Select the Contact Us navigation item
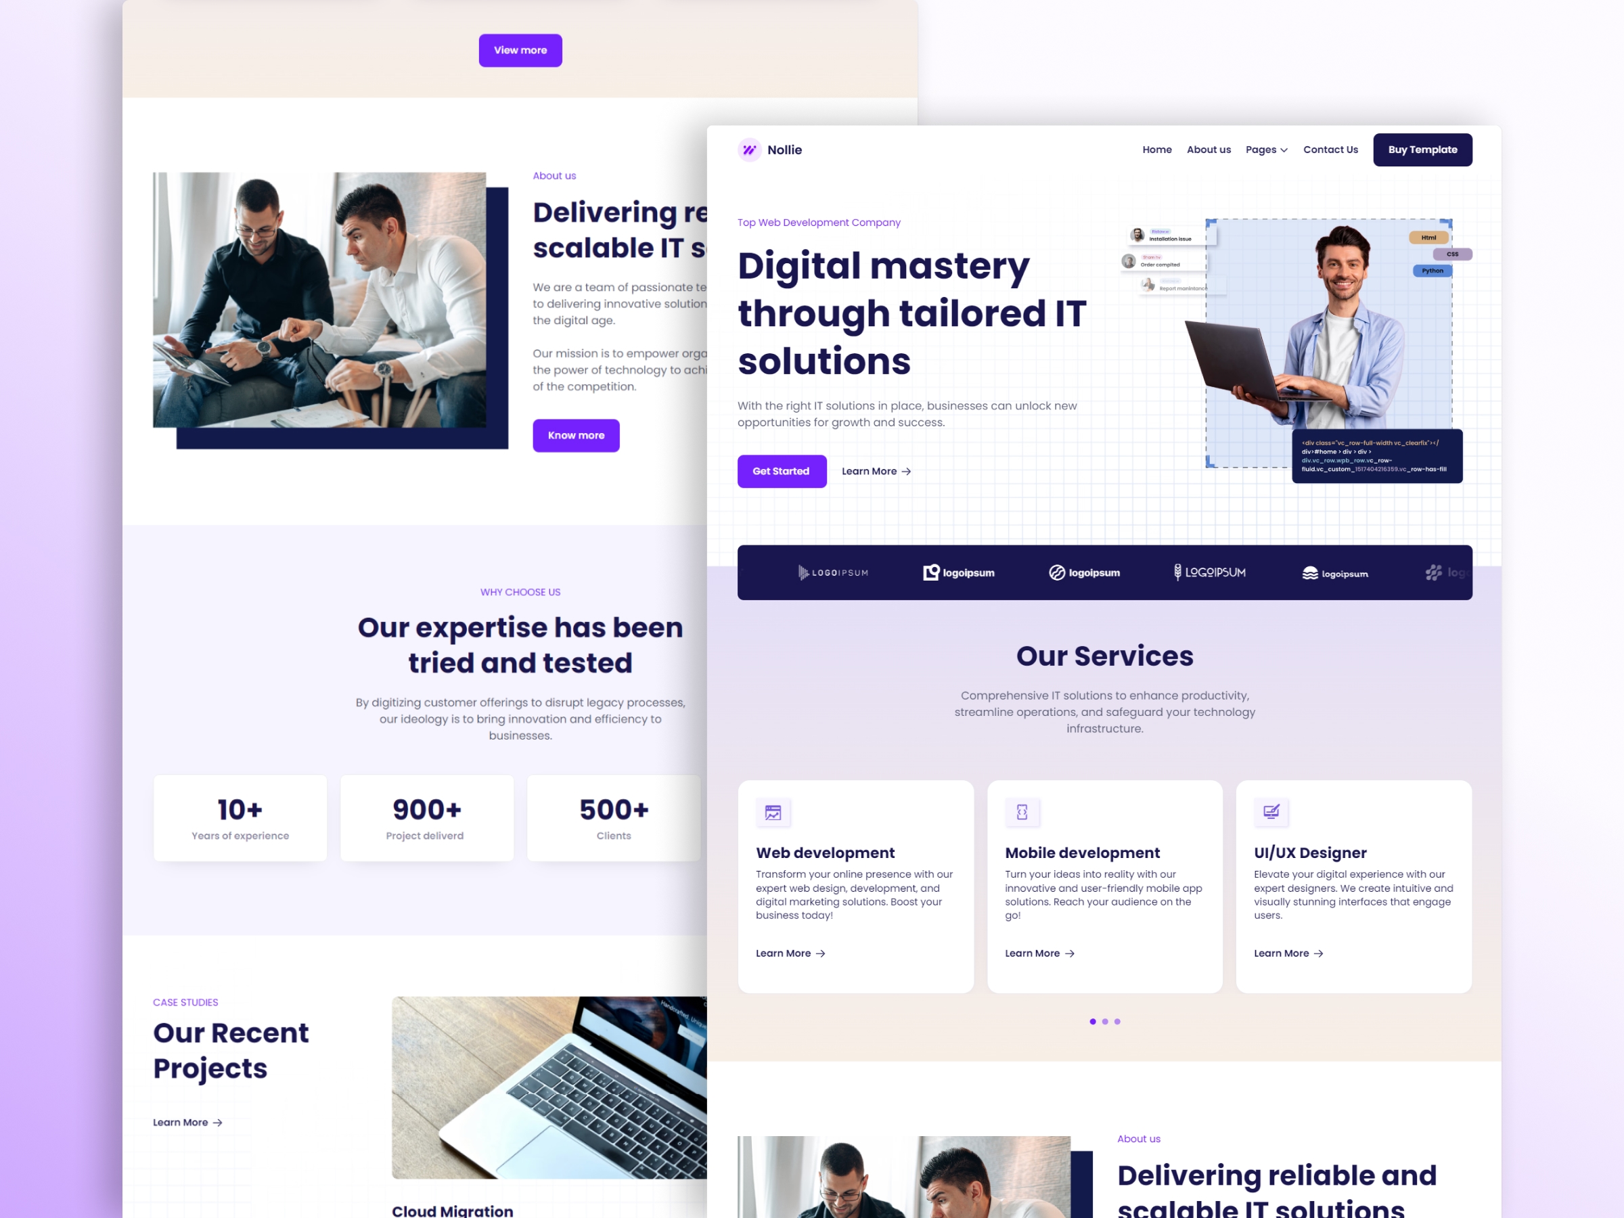1624x1218 pixels. click(1330, 150)
